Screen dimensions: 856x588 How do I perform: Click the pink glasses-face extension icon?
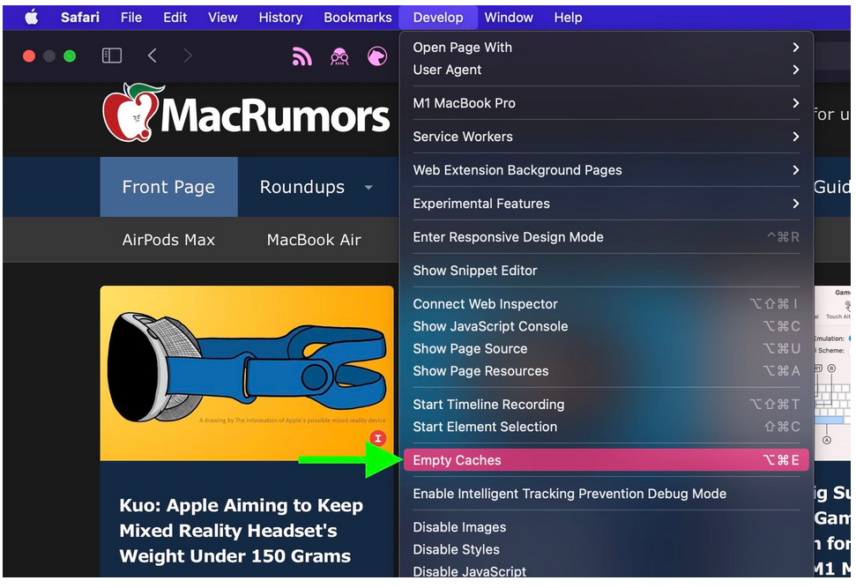pos(339,56)
